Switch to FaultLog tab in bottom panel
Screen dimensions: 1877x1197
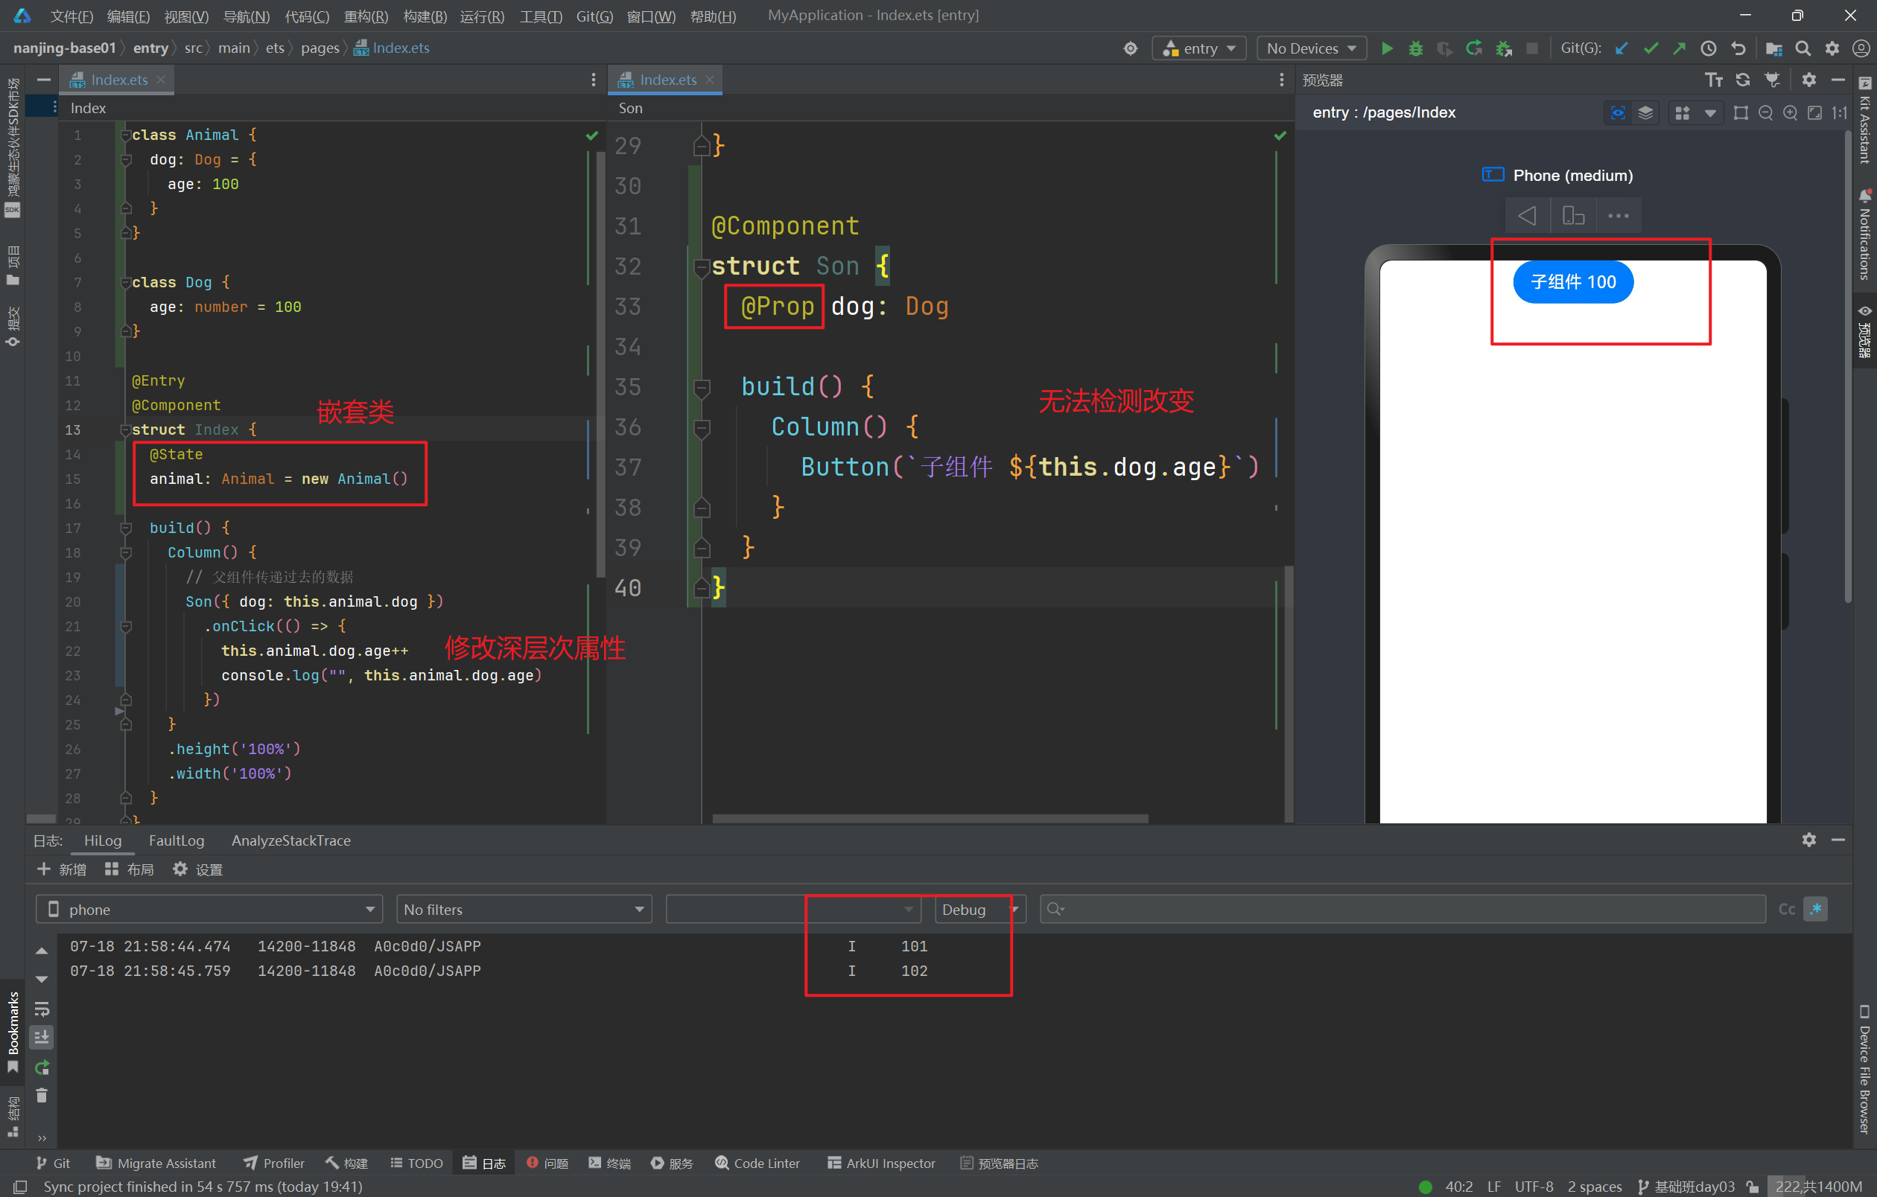tap(175, 840)
